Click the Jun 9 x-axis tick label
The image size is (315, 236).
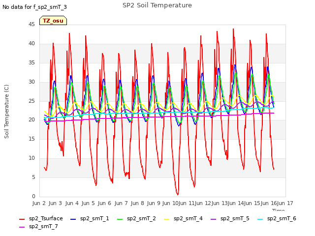point(154,203)
